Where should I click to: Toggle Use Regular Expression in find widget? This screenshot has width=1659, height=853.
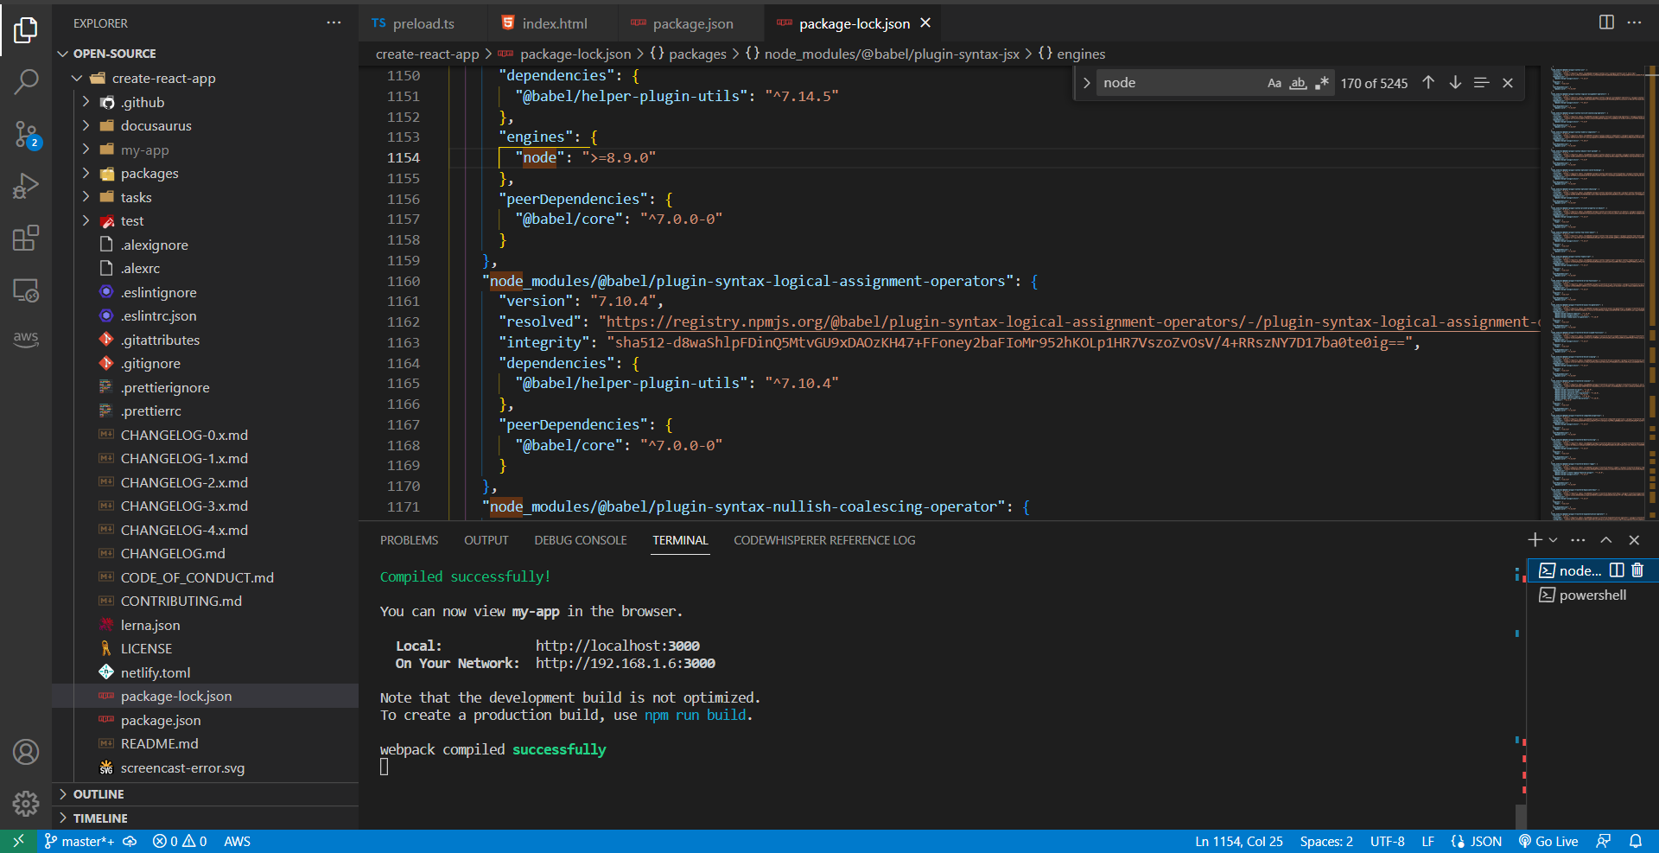[x=1322, y=83]
